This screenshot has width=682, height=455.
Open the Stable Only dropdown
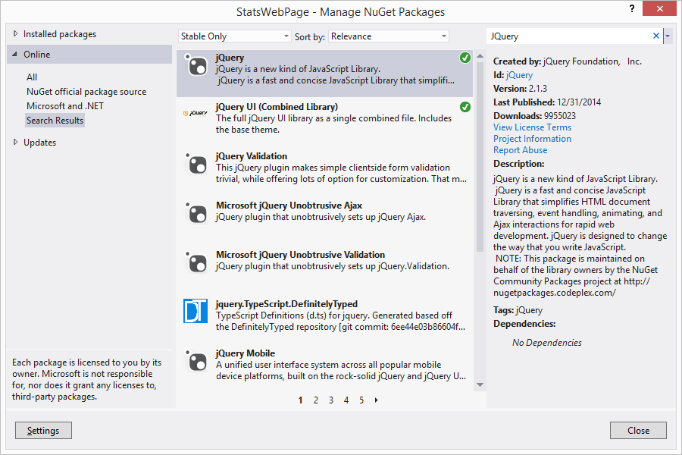pyautogui.click(x=234, y=36)
